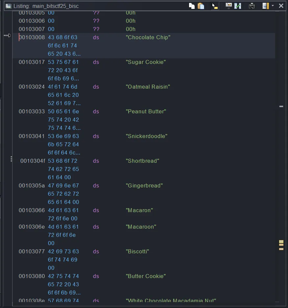Image resolution: width=288 pixels, height=308 pixels.
Task: Click the Listing filmstrip icon in the titlebar
Action: pos(8,6)
